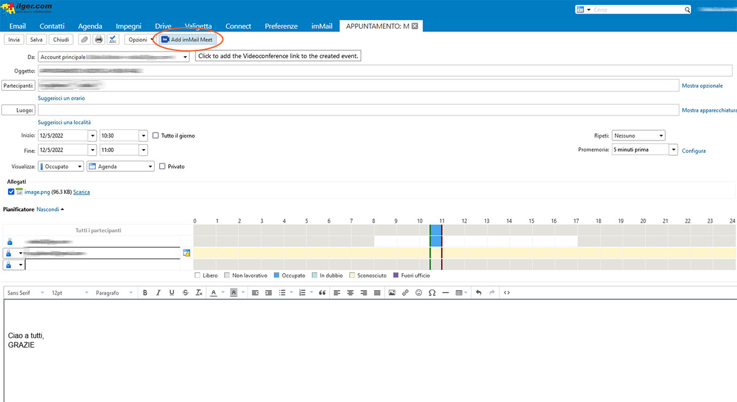Open the 12pt font size dropdown
737x402 pixels.
(69, 293)
